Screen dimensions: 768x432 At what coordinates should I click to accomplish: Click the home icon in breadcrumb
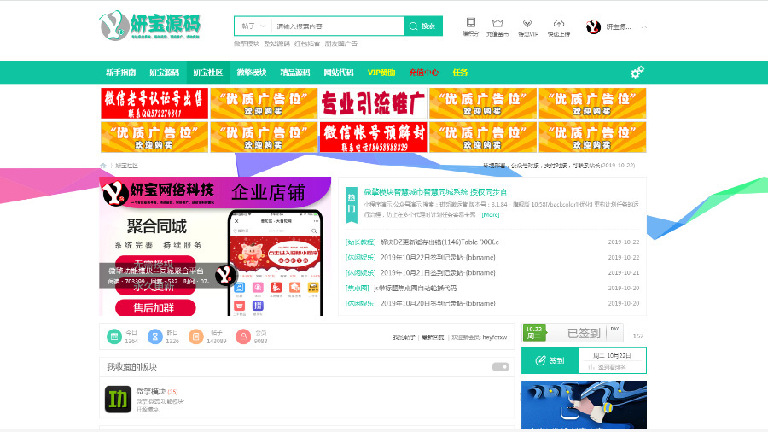(x=103, y=166)
